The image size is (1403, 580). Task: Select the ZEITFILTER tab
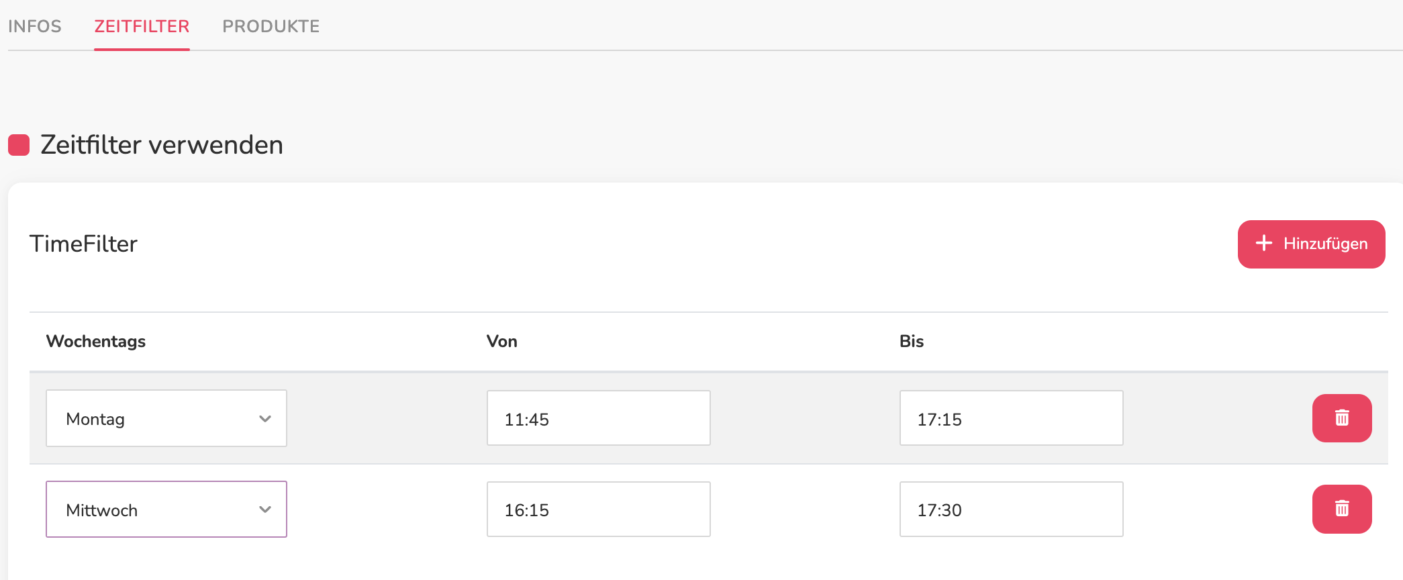(142, 26)
